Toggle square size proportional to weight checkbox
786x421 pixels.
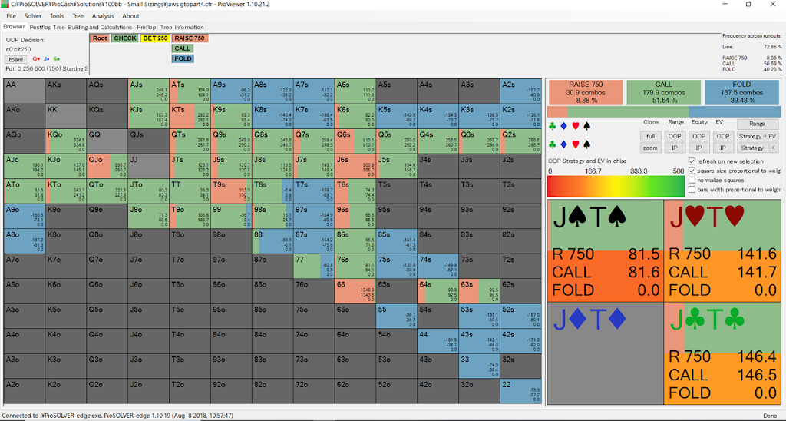coord(692,171)
